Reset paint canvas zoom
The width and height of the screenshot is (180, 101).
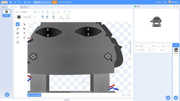coord(126,95)
